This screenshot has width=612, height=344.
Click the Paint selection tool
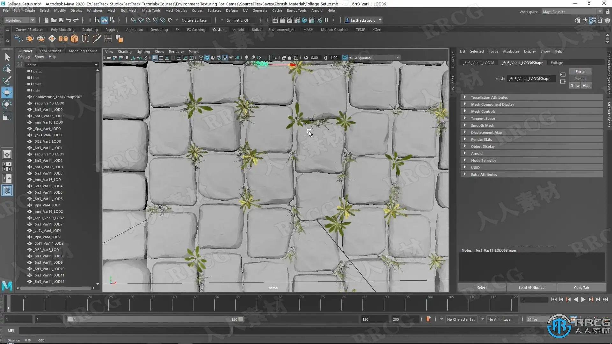pos(7,80)
